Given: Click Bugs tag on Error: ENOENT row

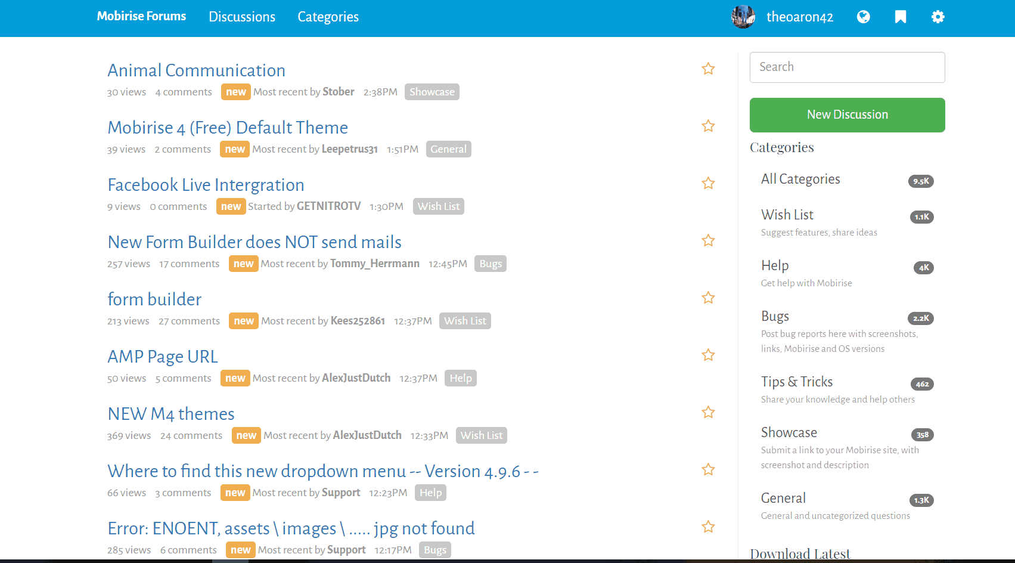Looking at the screenshot, I should 435,550.
